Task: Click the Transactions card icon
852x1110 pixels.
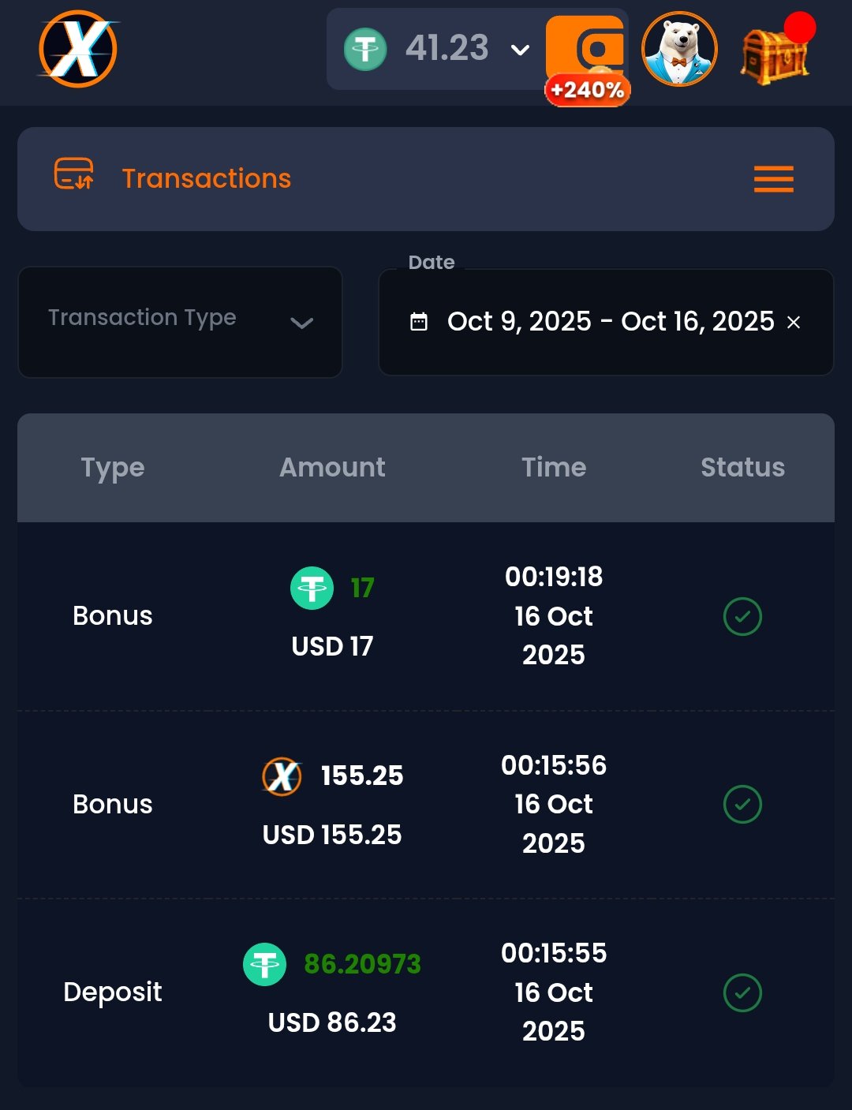Action: [x=73, y=174]
